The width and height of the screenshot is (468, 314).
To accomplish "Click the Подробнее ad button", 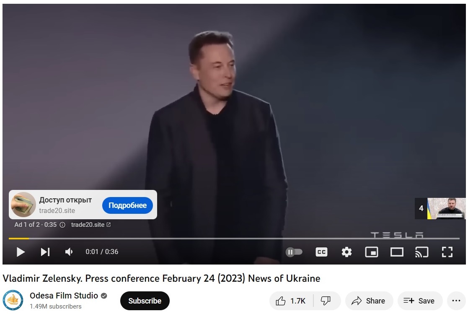I will tap(127, 205).
